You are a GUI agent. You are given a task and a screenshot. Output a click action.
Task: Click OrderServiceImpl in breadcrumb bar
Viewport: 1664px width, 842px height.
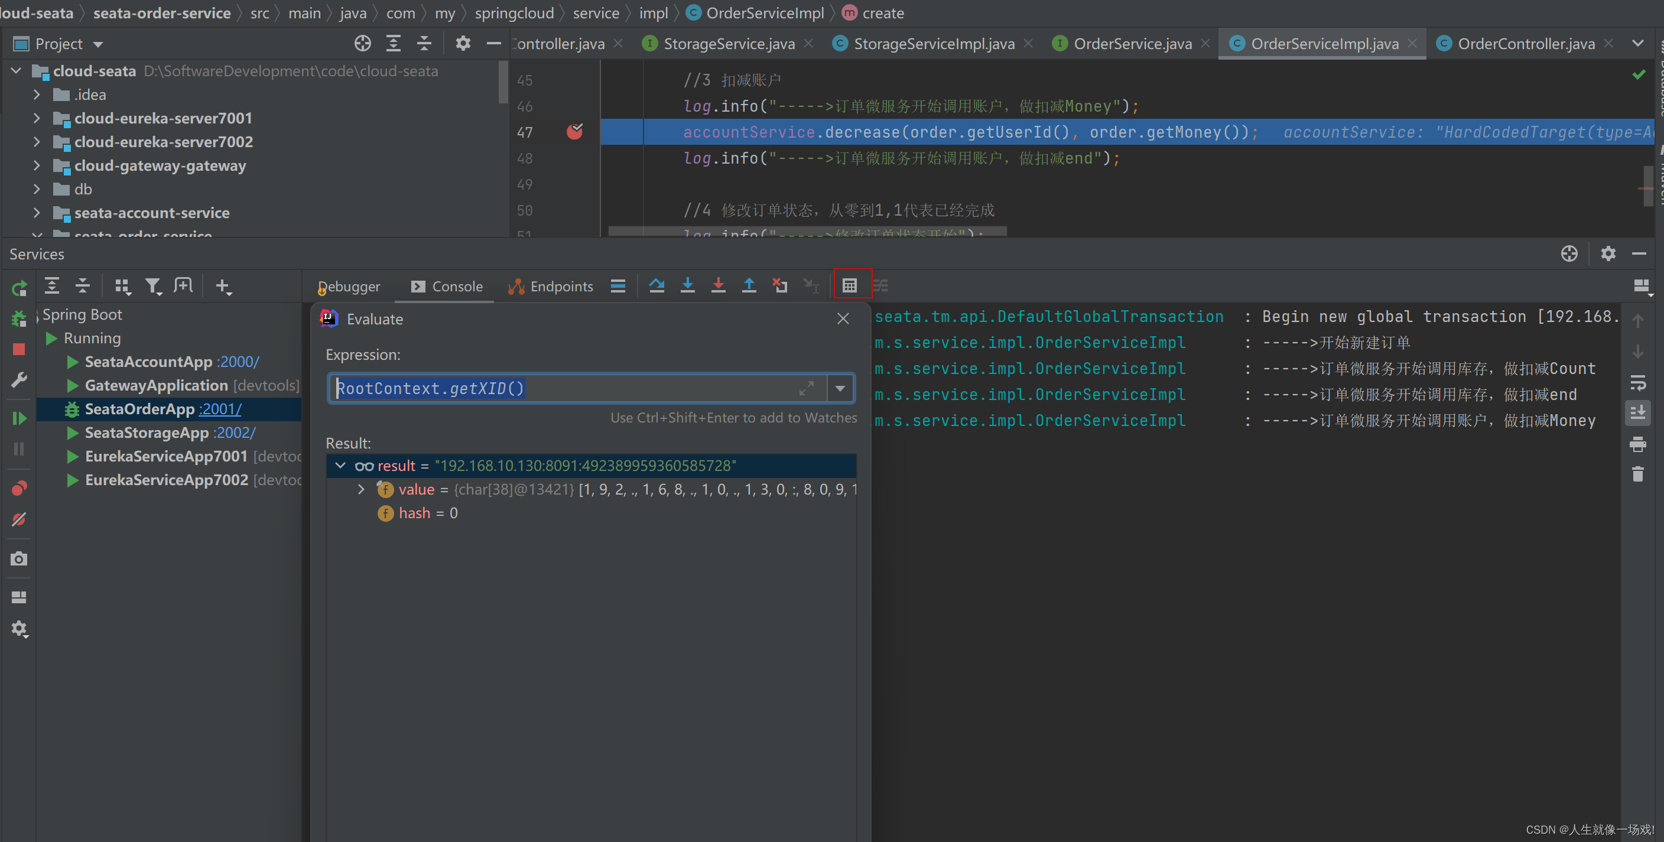click(765, 13)
